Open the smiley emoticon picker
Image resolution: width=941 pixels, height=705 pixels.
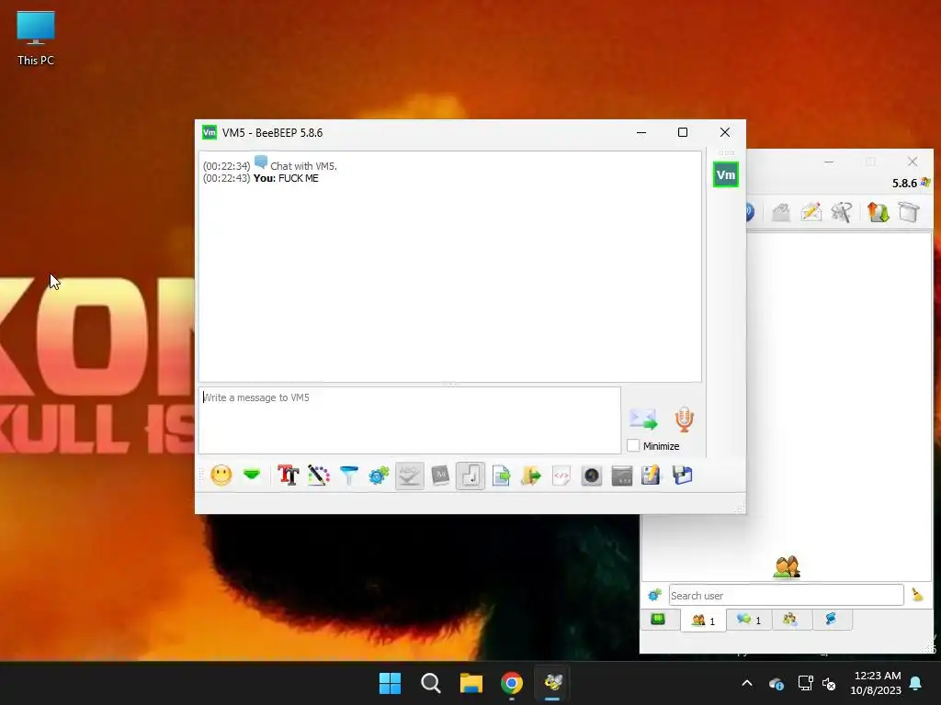click(x=221, y=476)
